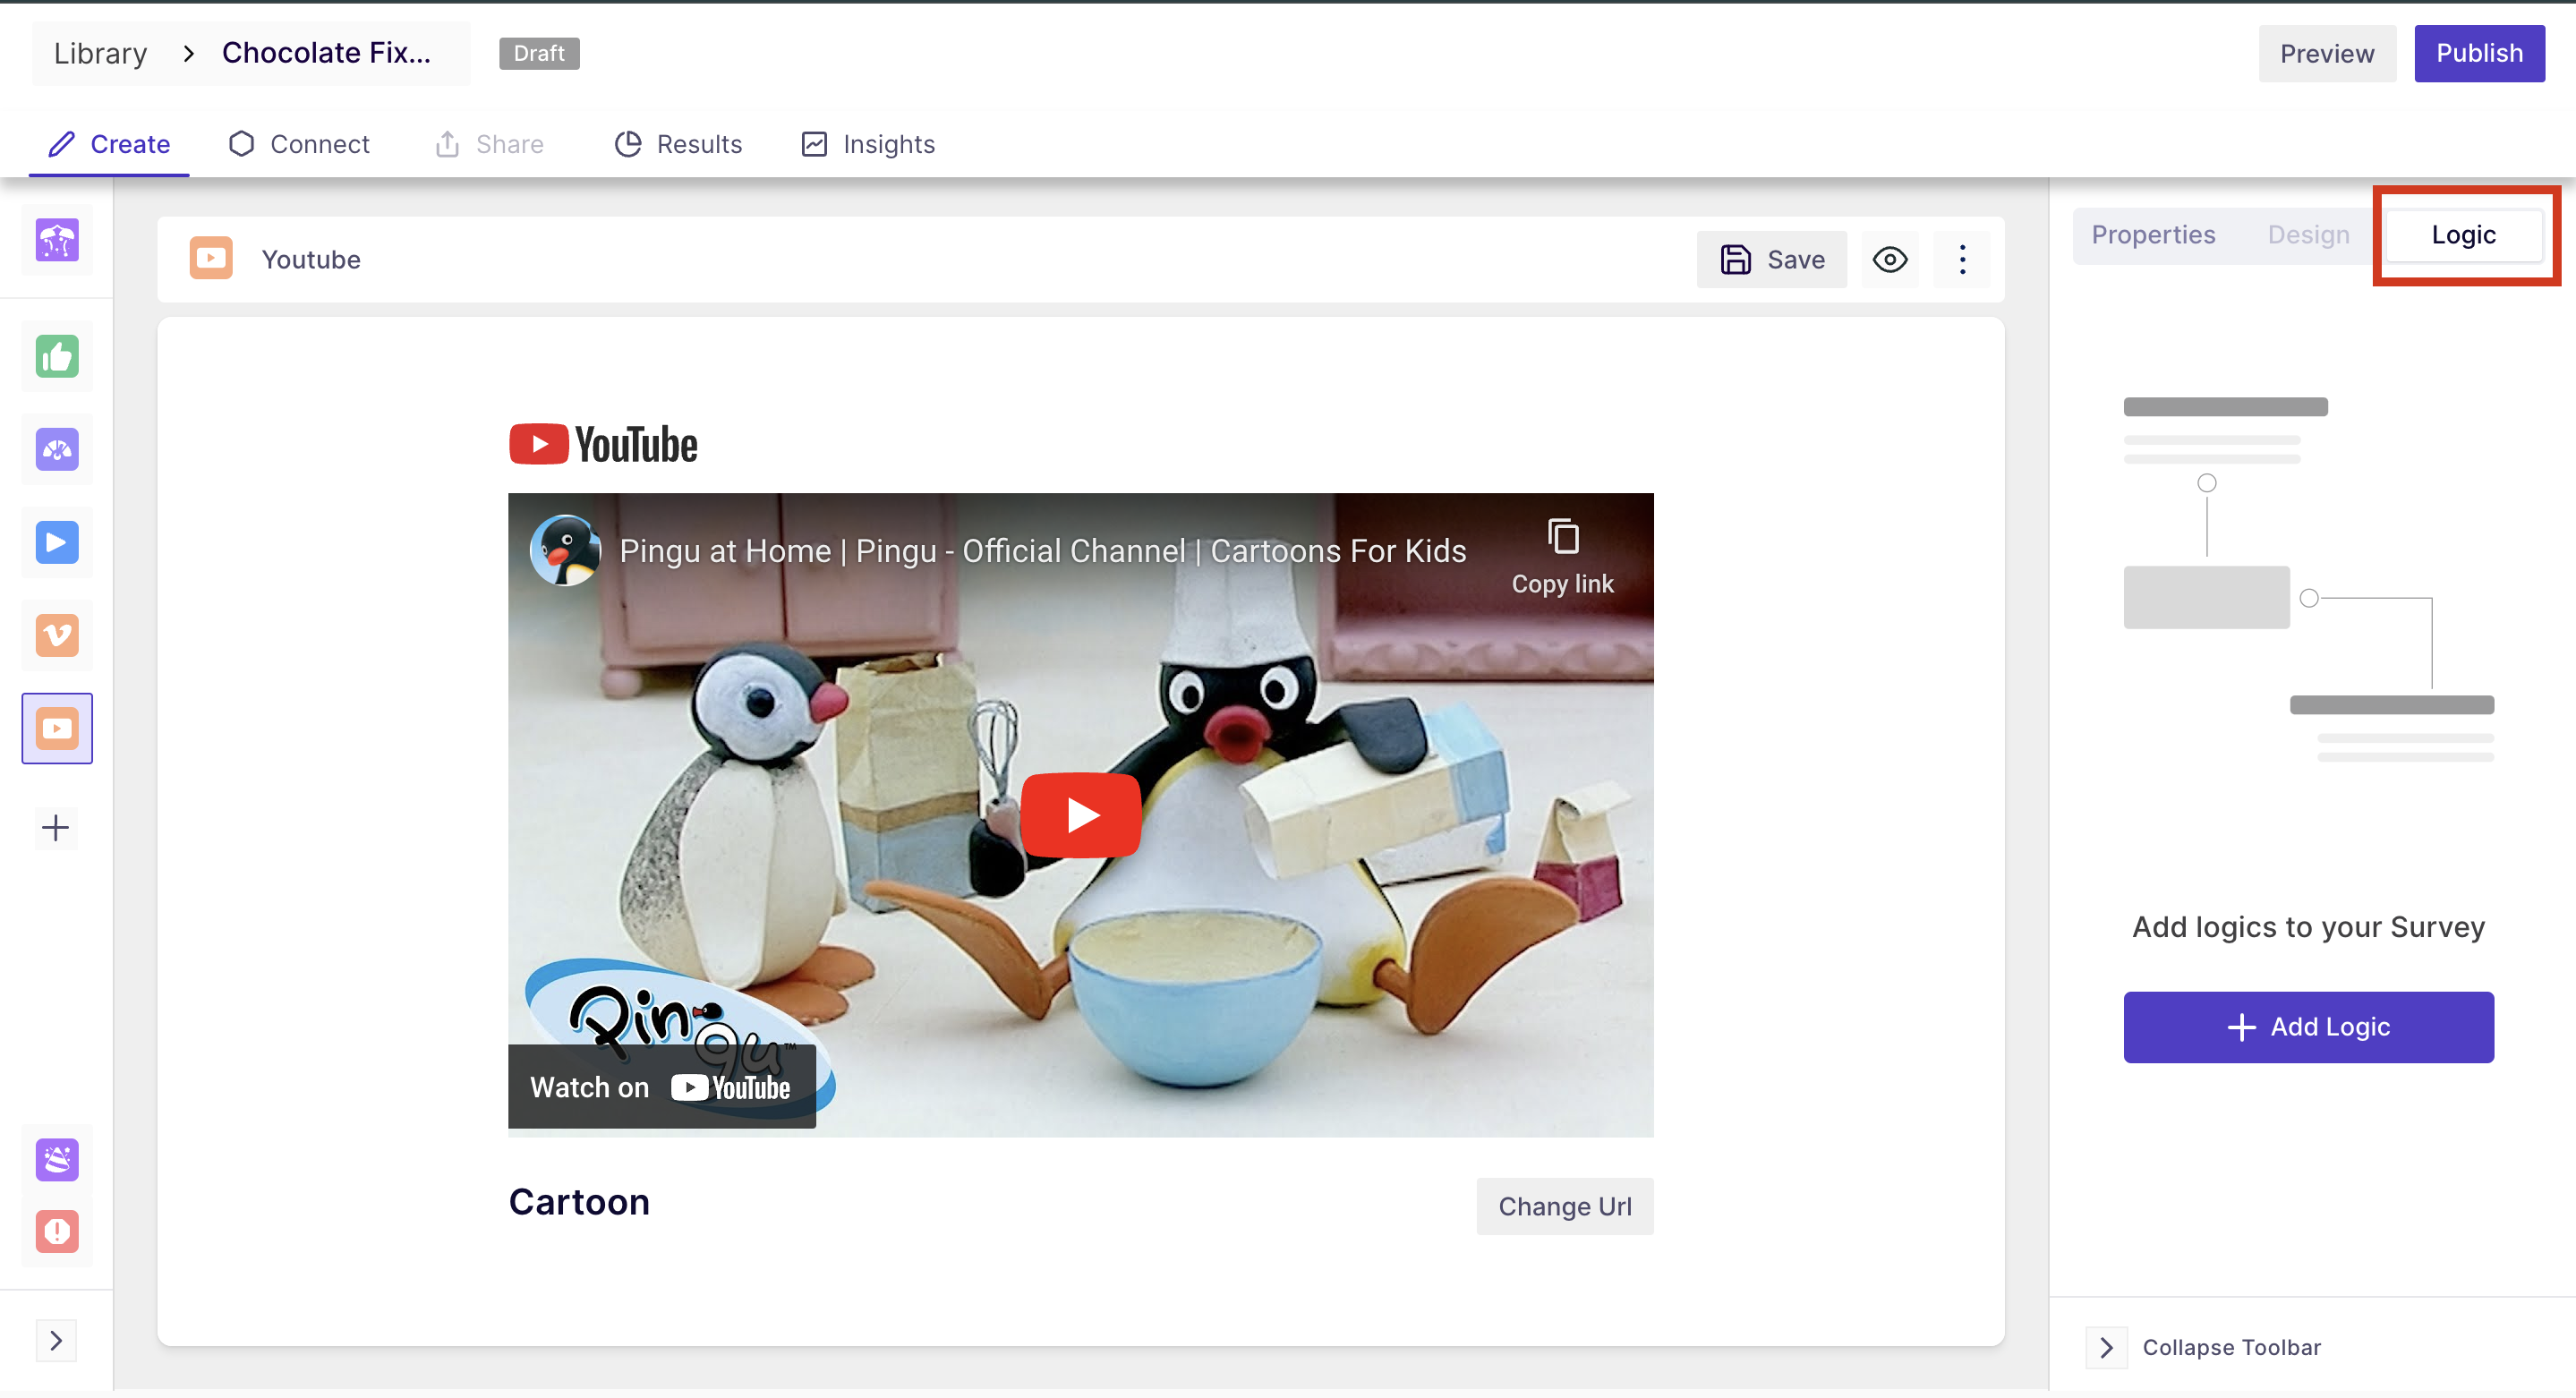The image size is (2576, 1398).
Task: Switch to the Connect tab
Action: click(299, 144)
